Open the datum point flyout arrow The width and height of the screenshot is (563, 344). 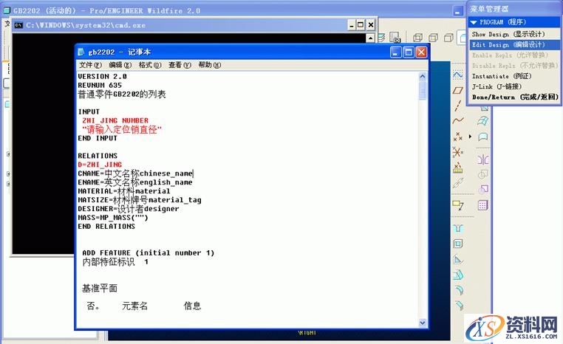[470, 137]
